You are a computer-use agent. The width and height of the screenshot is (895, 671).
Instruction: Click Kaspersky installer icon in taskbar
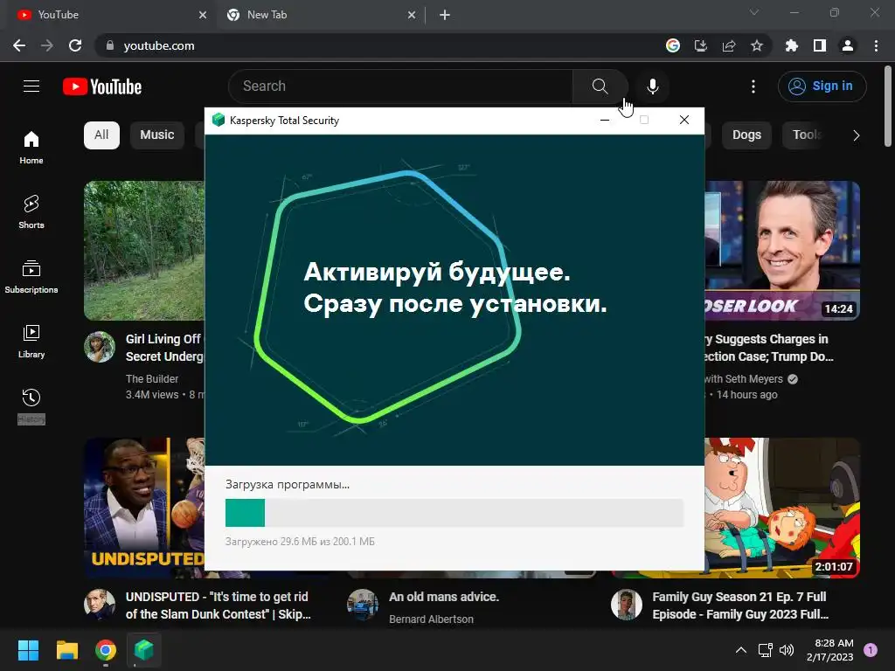coord(144,650)
